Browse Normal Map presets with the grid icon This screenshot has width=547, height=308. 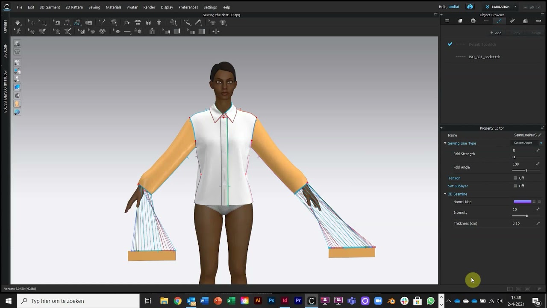pyautogui.click(x=534, y=202)
